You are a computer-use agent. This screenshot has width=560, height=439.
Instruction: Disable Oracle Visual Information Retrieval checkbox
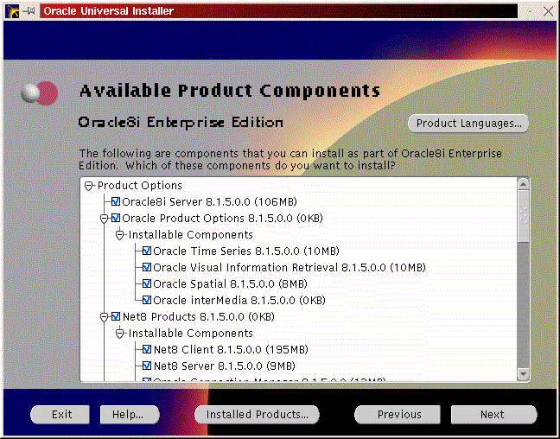(147, 267)
